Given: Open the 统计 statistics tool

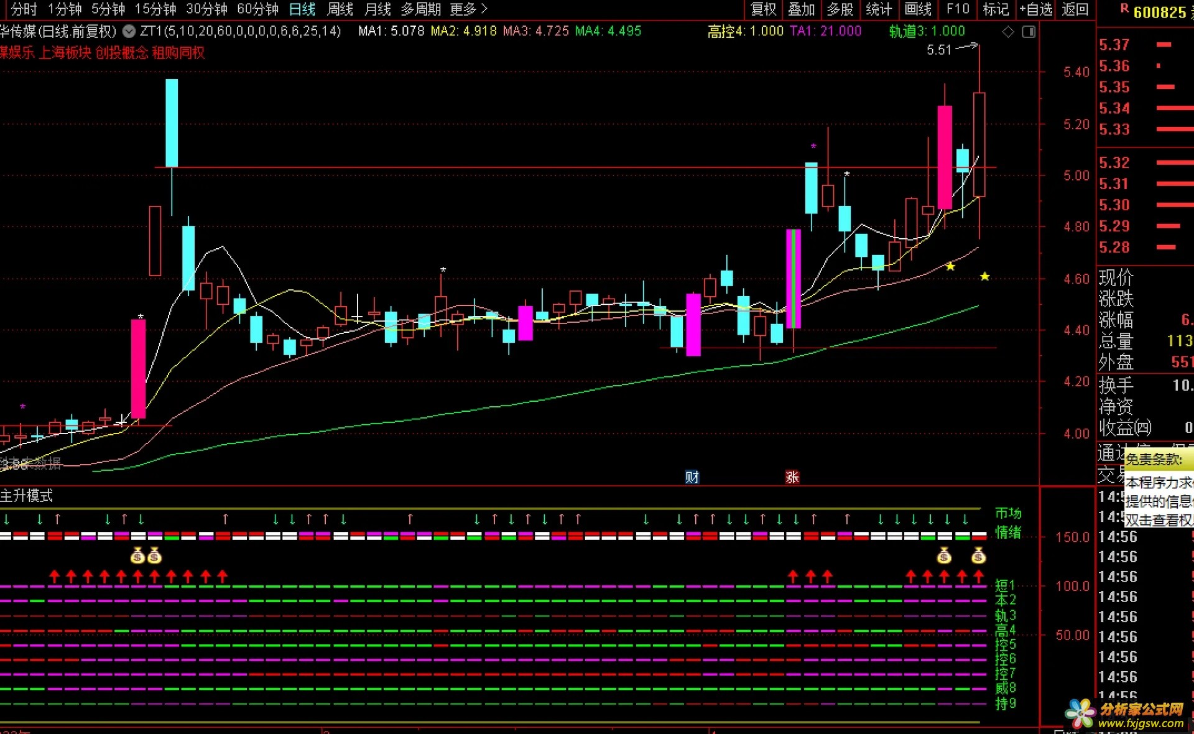Looking at the screenshot, I should [x=879, y=9].
